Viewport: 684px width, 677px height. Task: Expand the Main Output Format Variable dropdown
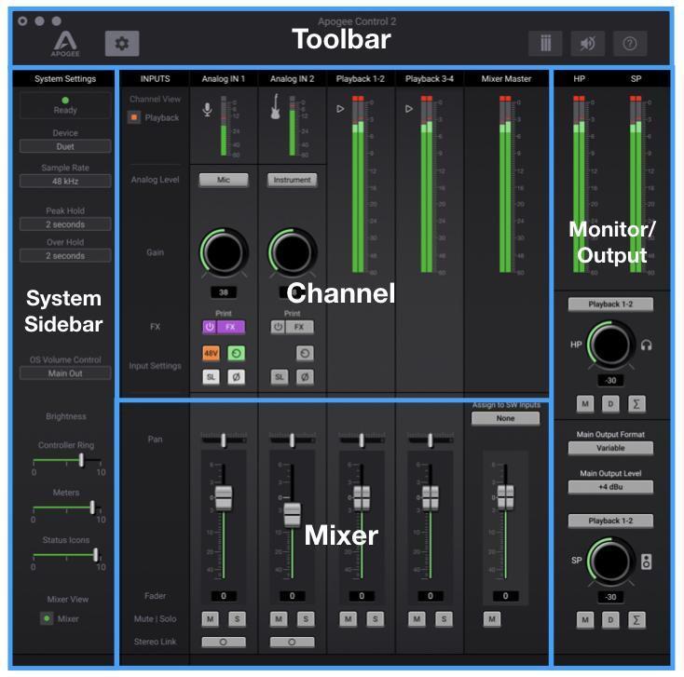(610, 448)
